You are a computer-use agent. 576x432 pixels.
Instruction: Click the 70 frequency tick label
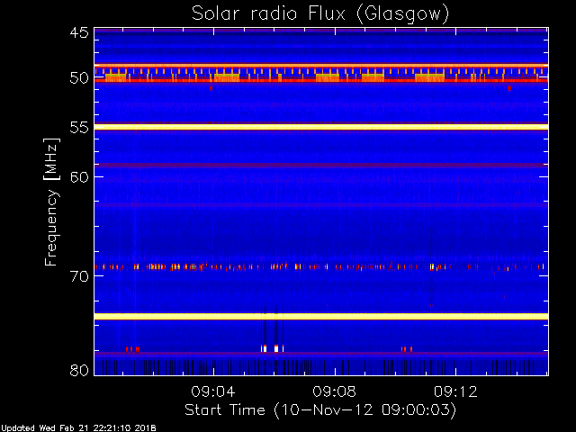pos(79,276)
